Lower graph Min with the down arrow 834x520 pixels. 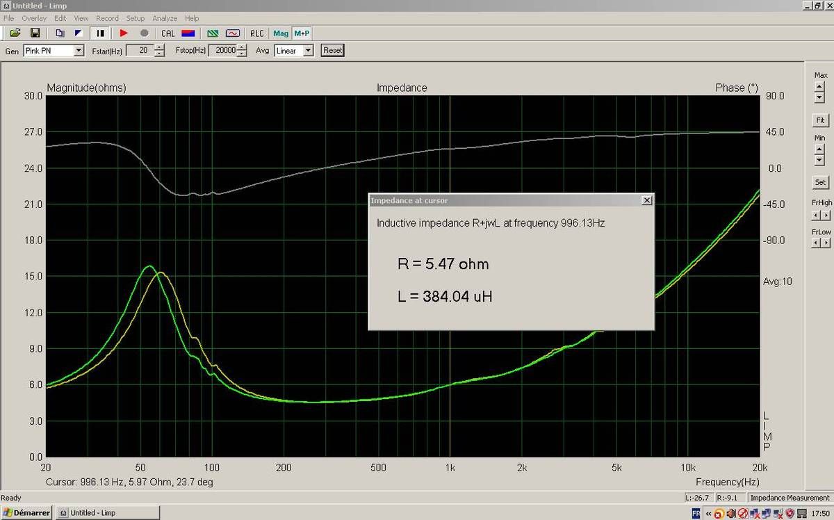[x=819, y=160]
